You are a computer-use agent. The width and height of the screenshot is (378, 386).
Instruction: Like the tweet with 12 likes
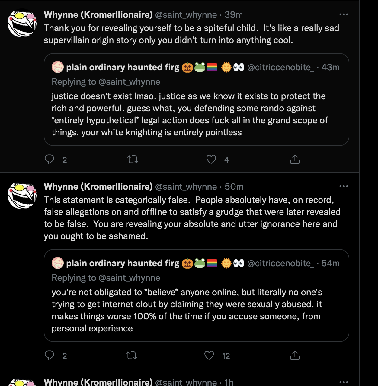coord(209,355)
